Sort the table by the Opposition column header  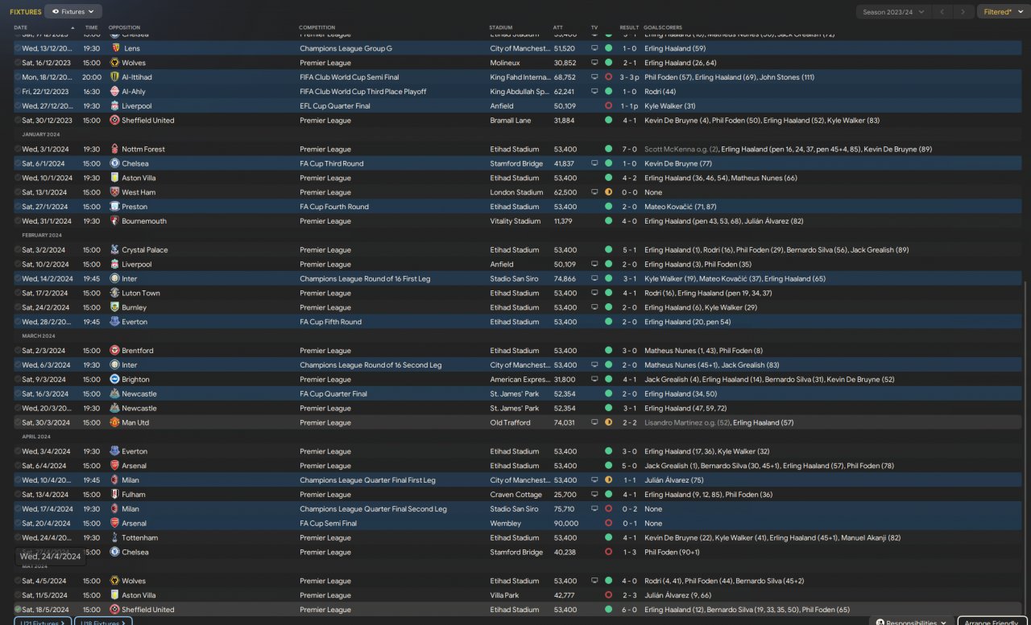[x=124, y=27]
